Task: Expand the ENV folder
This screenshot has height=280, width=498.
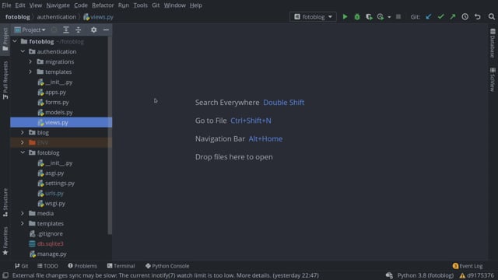Action: coord(23,142)
